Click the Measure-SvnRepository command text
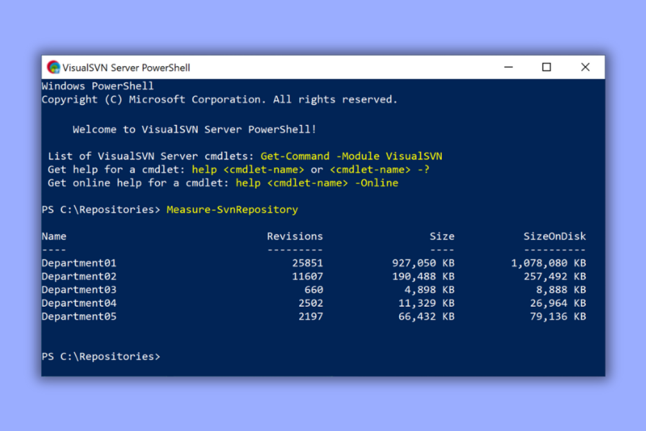This screenshot has width=646, height=431. (x=232, y=210)
